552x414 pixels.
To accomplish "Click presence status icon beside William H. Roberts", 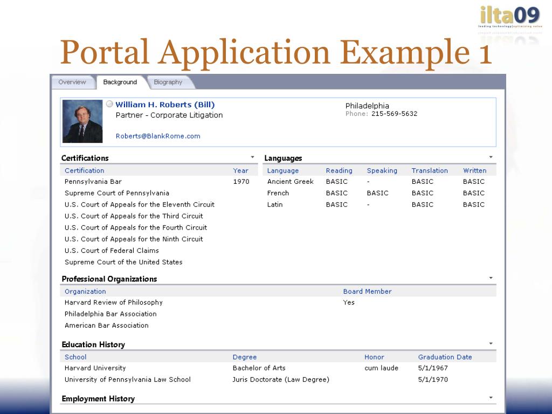I will point(109,104).
